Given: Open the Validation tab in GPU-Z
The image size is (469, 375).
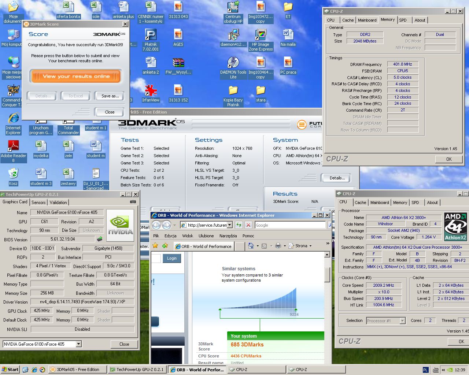Looking at the screenshot, I should tap(58, 202).
